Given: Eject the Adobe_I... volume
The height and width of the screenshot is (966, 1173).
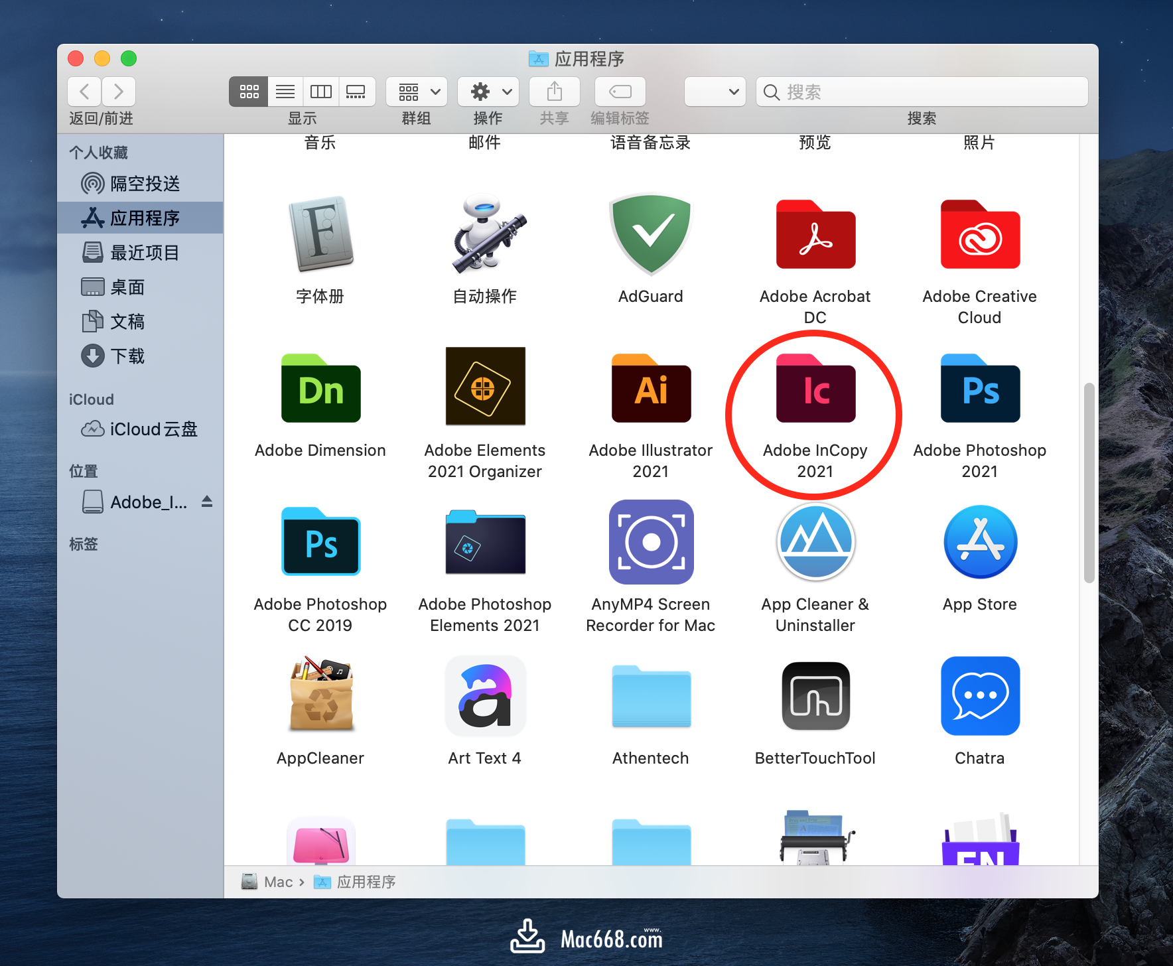Looking at the screenshot, I should (x=207, y=502).
